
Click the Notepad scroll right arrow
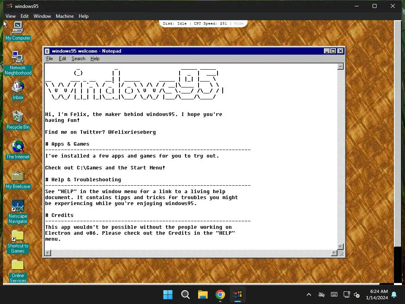334,253
